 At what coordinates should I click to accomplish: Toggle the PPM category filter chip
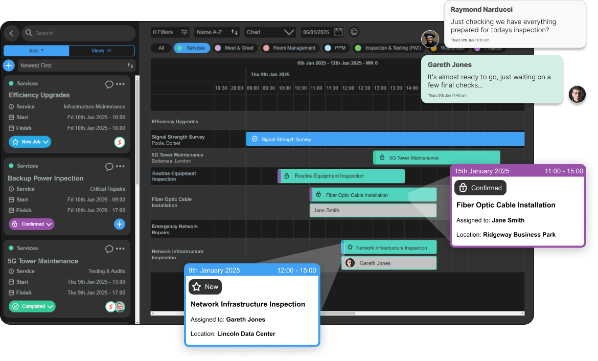[x=335, y=48]
